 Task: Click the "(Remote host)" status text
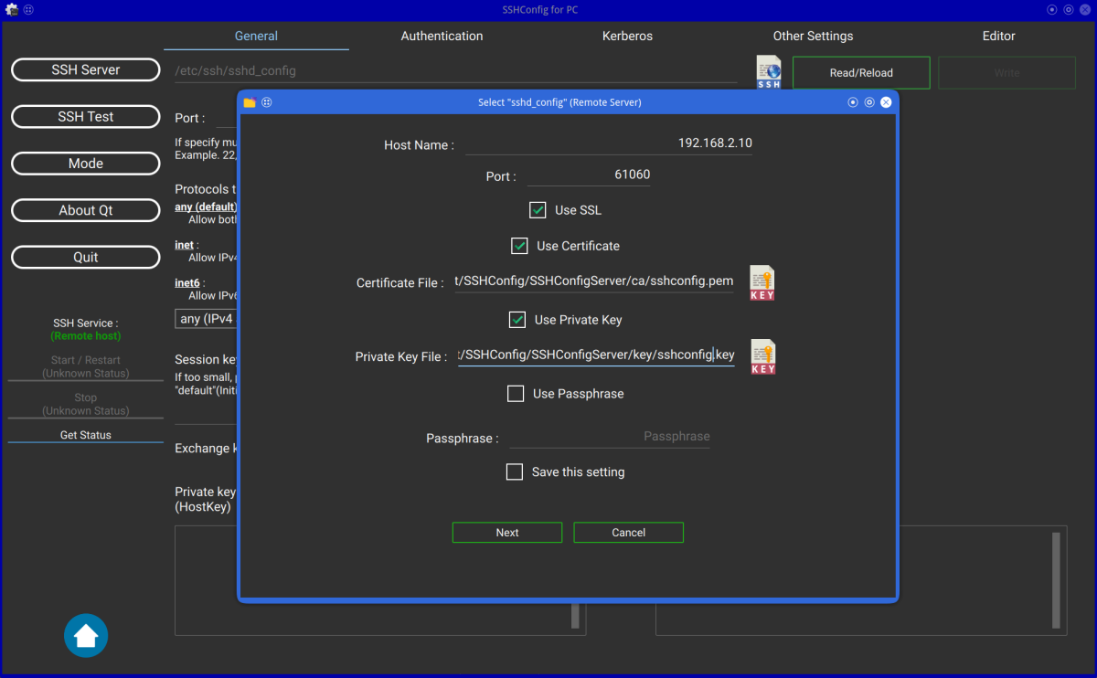(x=86, y=336)
